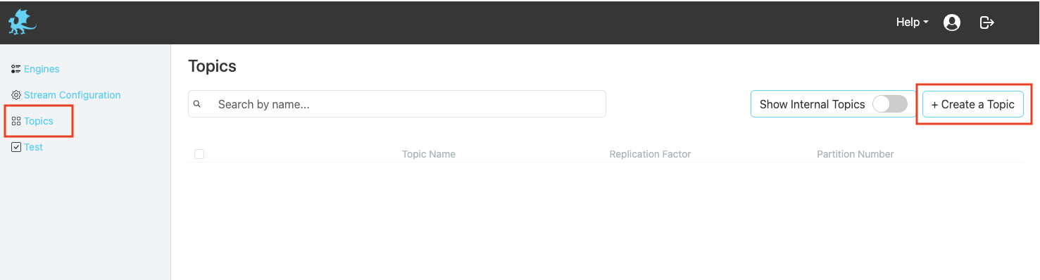Open the user profile icon
The height and width of the screenshot is (280, 1040).
pyautogui.click(x=952, y=23)
